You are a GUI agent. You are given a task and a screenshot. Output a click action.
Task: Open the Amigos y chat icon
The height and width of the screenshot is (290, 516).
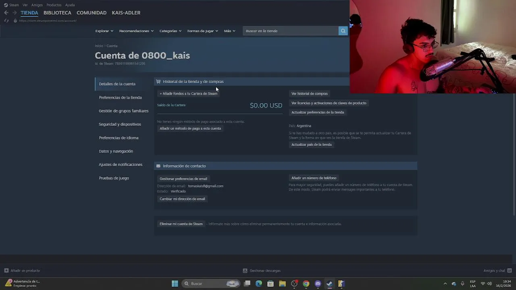pyautogui.click(x=509, y=271)
